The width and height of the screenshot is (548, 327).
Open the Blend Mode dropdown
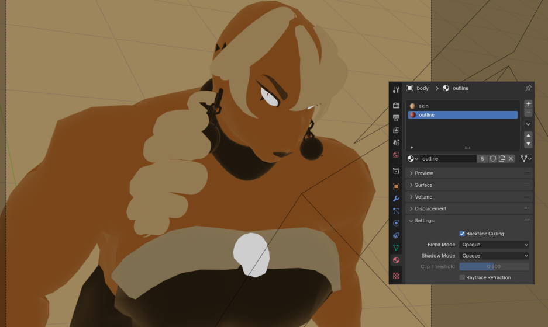click(x=494, y=245)
